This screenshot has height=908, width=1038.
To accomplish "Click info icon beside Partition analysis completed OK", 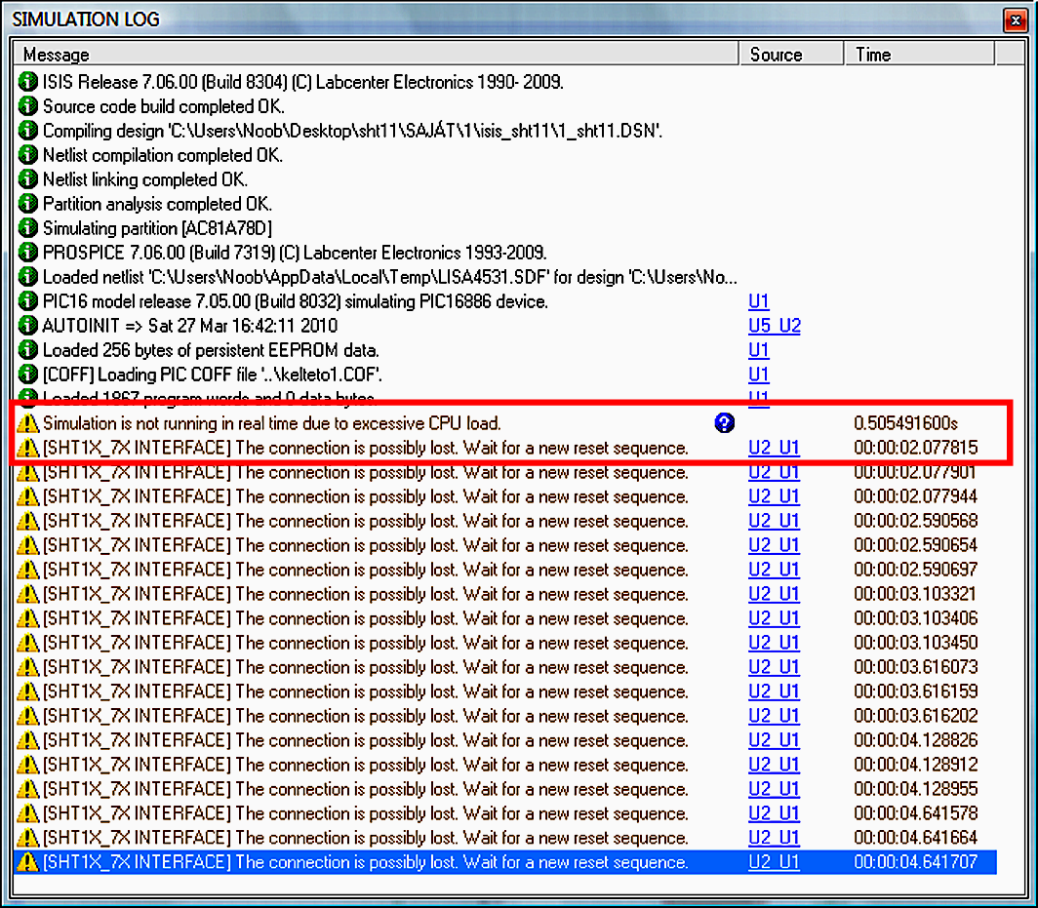I will click(x=27, y=204).
